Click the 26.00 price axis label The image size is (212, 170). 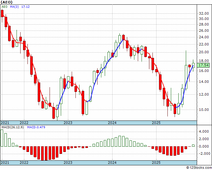[204, 31]
